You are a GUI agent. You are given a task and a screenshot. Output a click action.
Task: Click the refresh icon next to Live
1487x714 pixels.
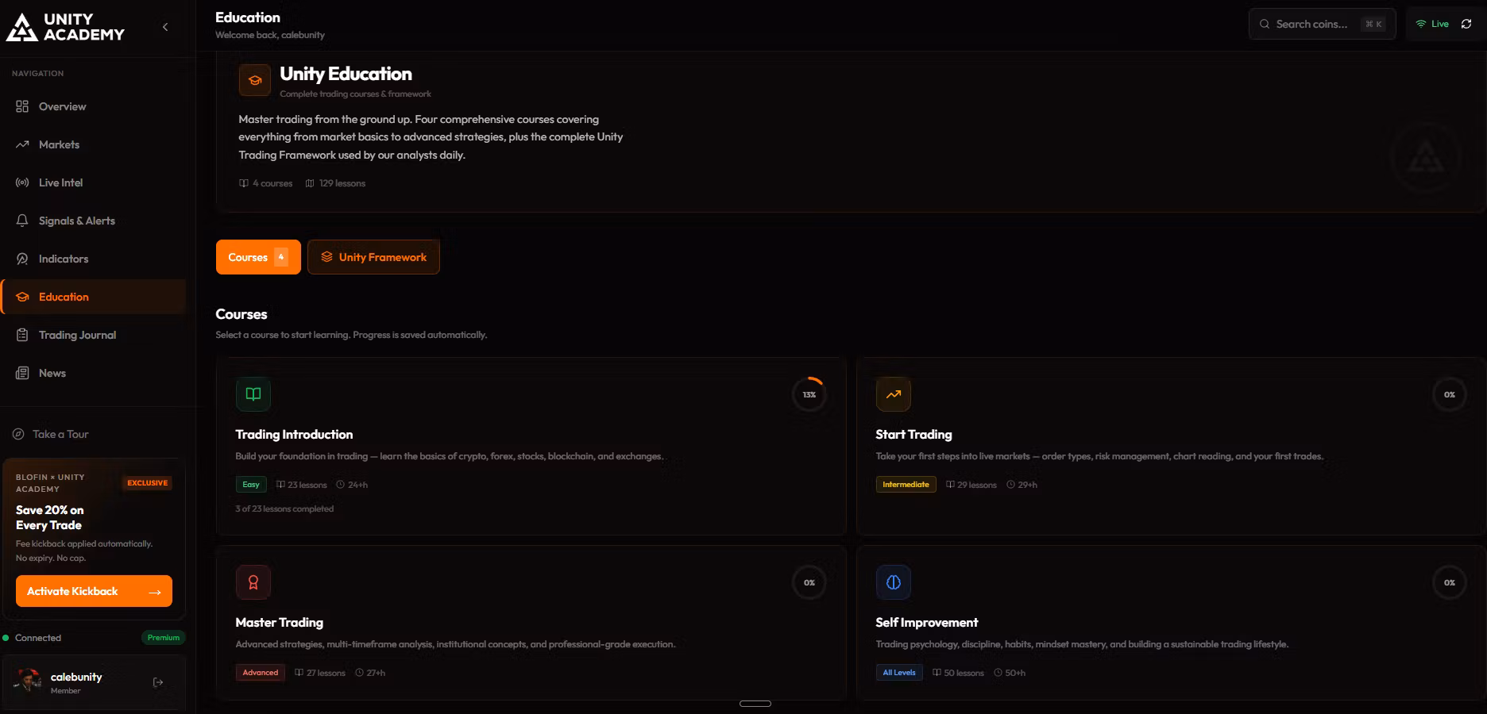coord(1466,24)
